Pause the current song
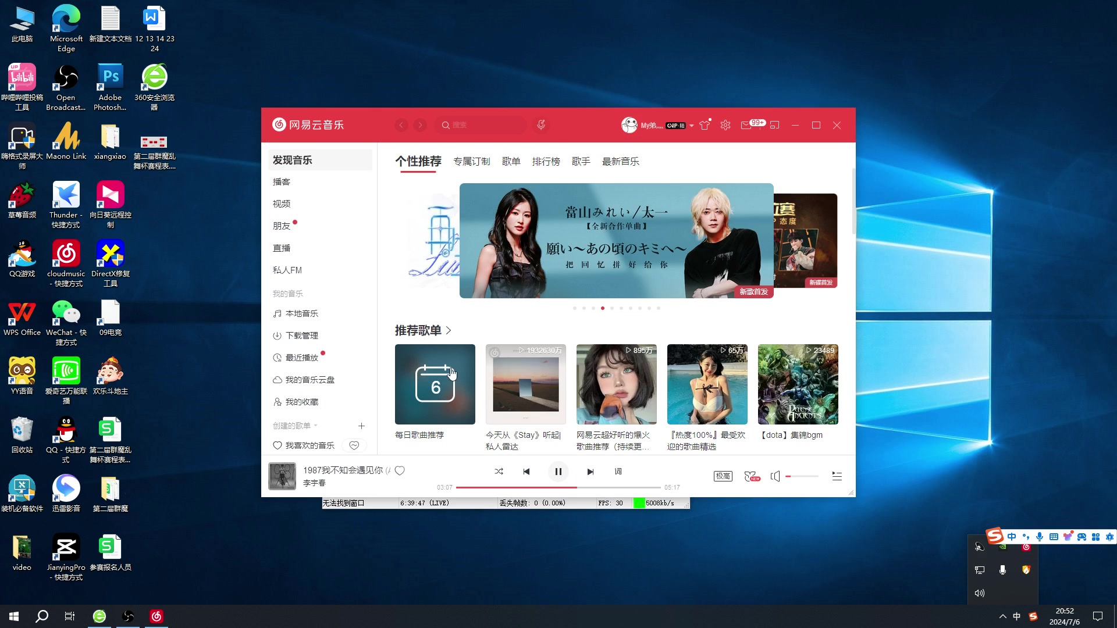 click(558, 472)
